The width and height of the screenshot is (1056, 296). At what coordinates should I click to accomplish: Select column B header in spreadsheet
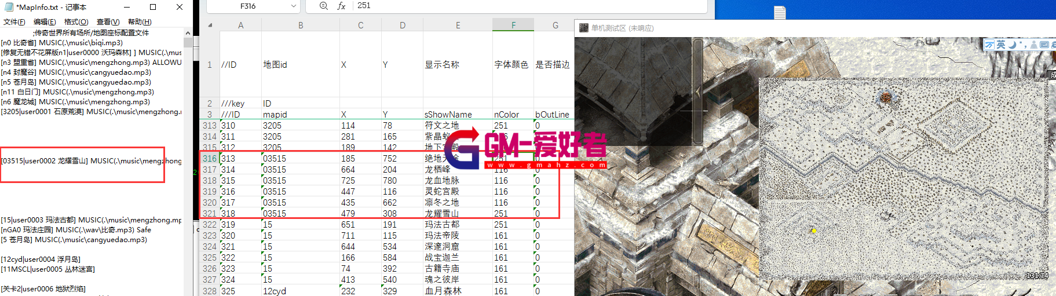click(301, 25)
